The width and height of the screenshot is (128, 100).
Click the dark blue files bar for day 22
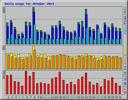click(86, 21)
